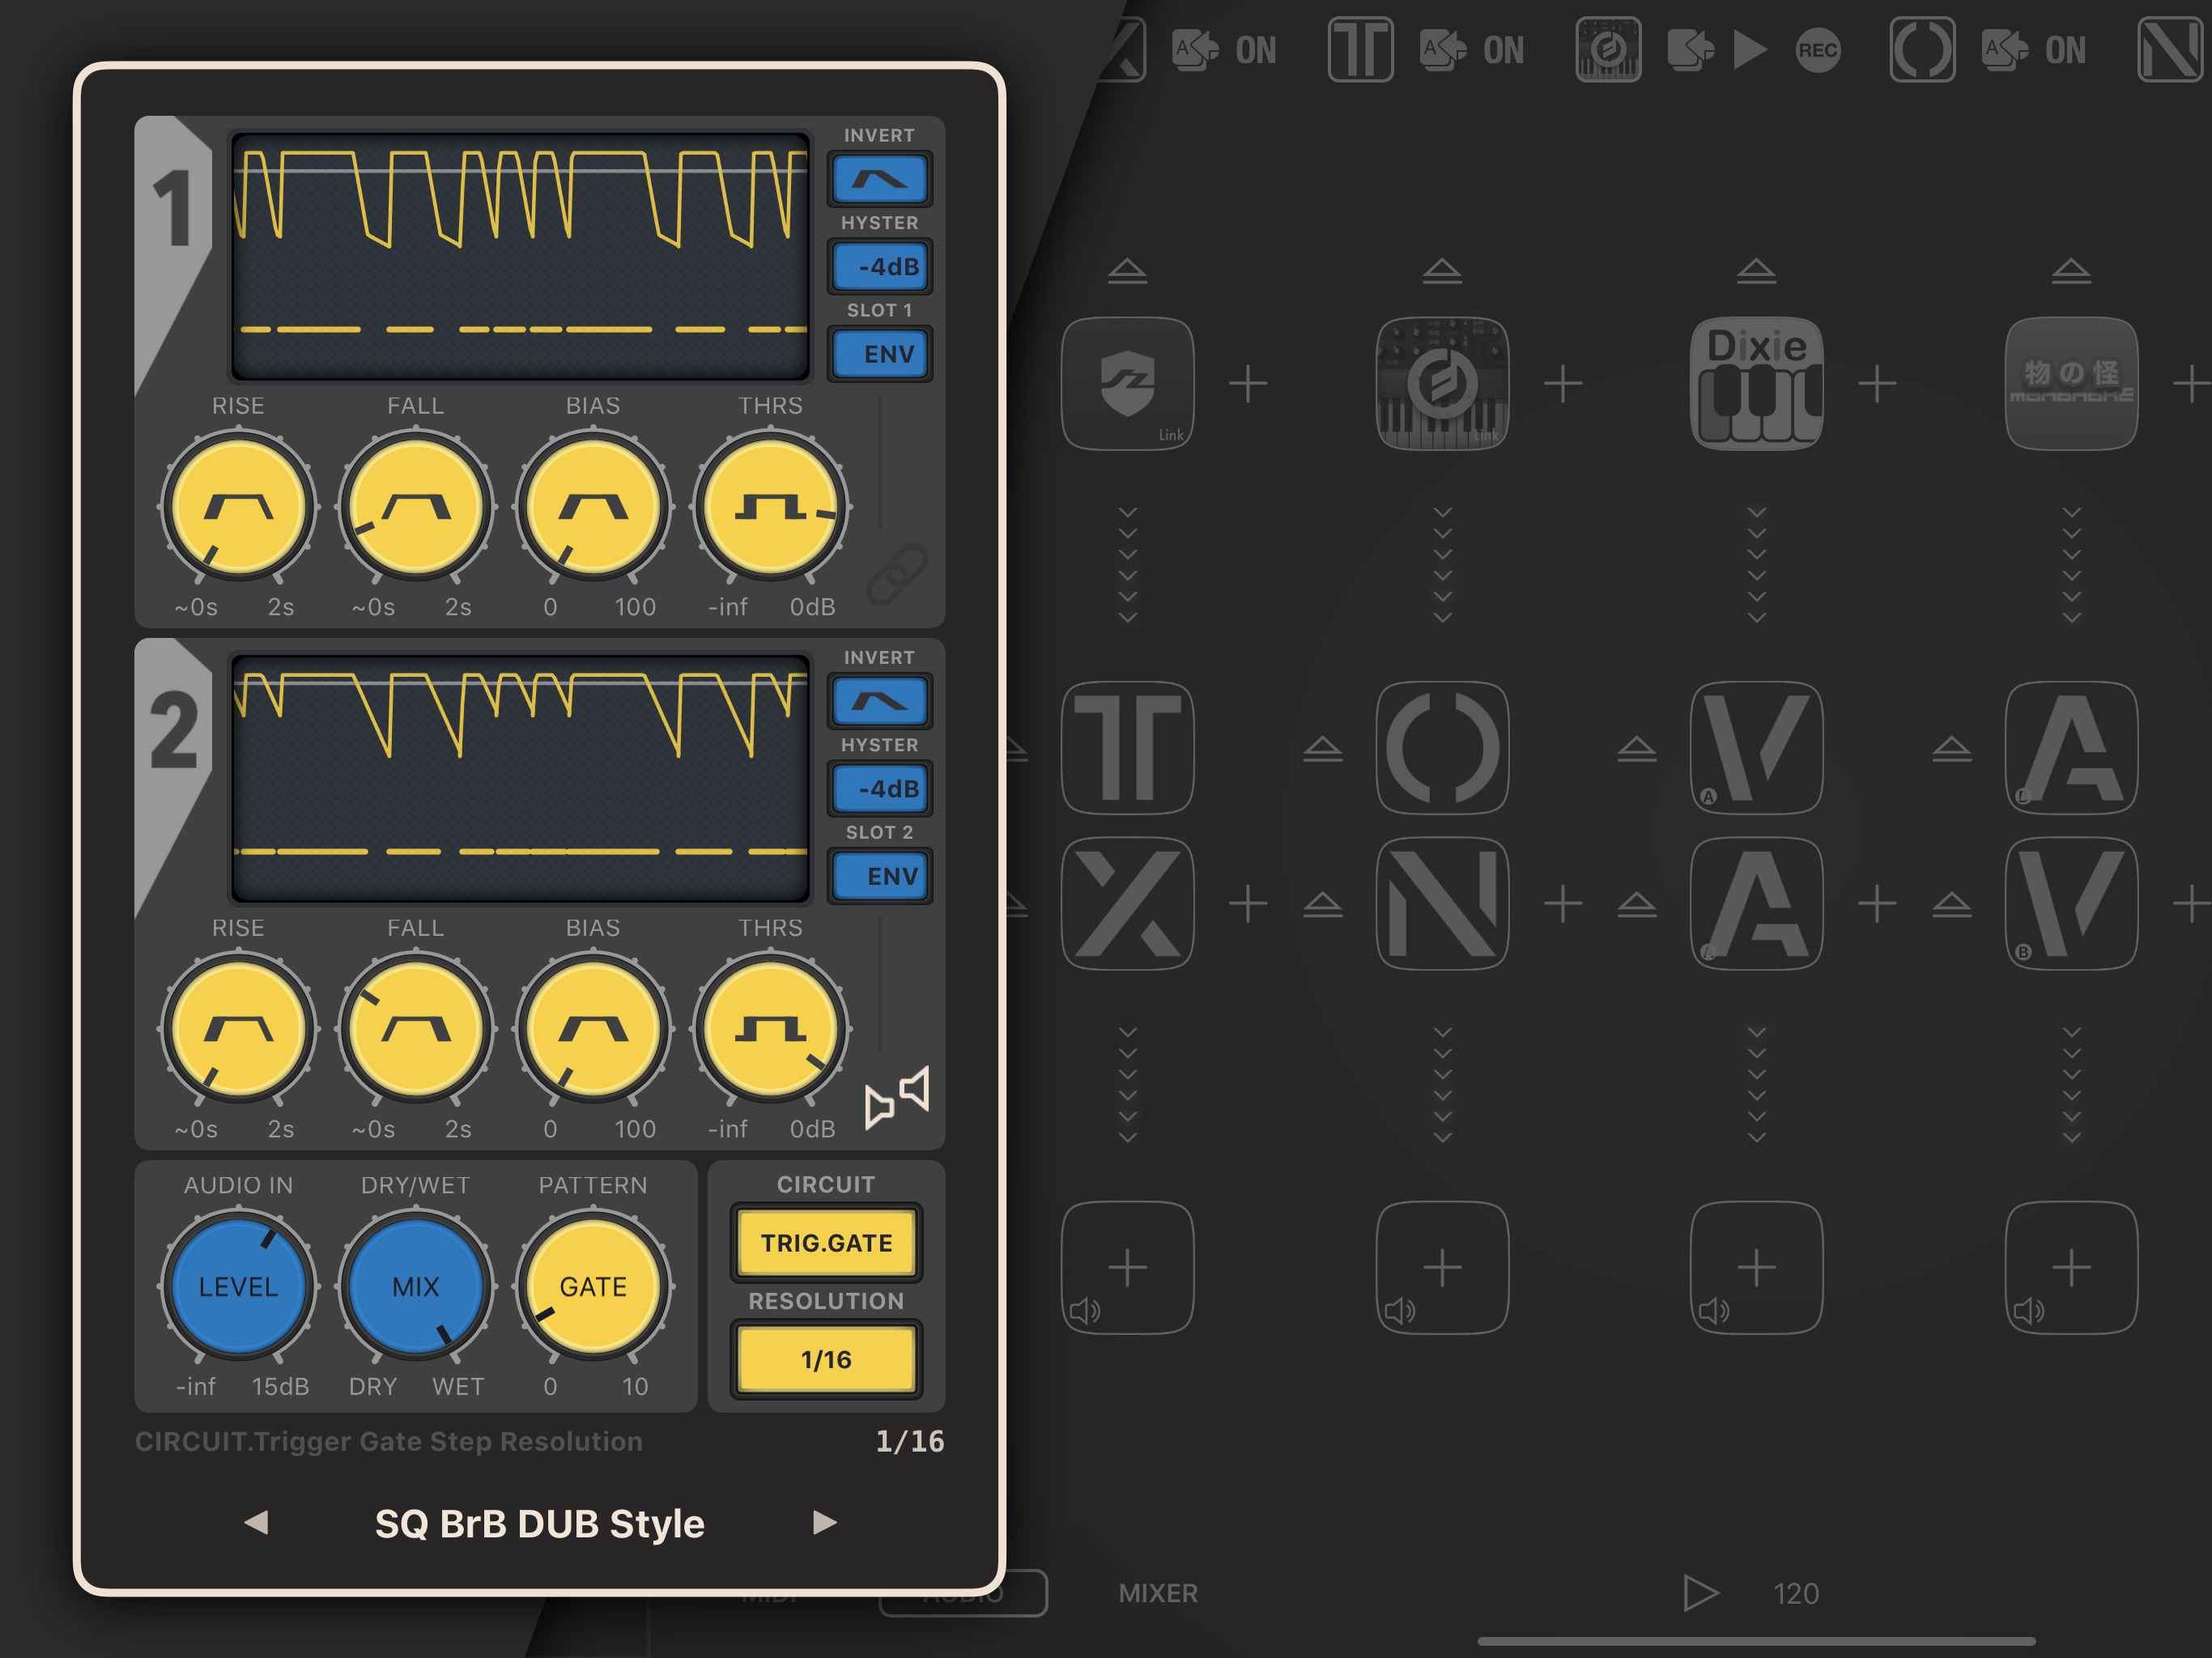Click the speaker monitor icon in section 2
The width and height of the screenshot is (2212, 1658).
pos(897,1097)
